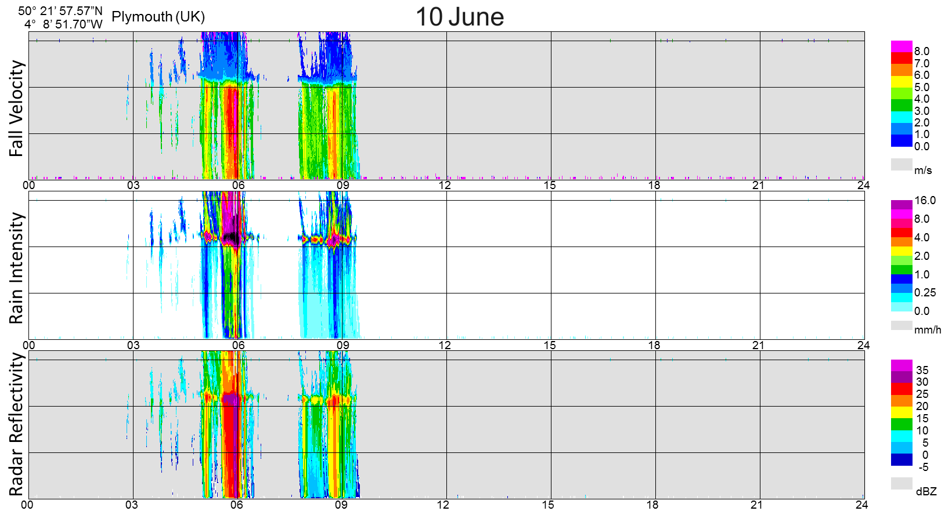This screenshot has width=952, height=522.
Task: Click the -5 value in Reflectivity legend
Action: point(924,467)
